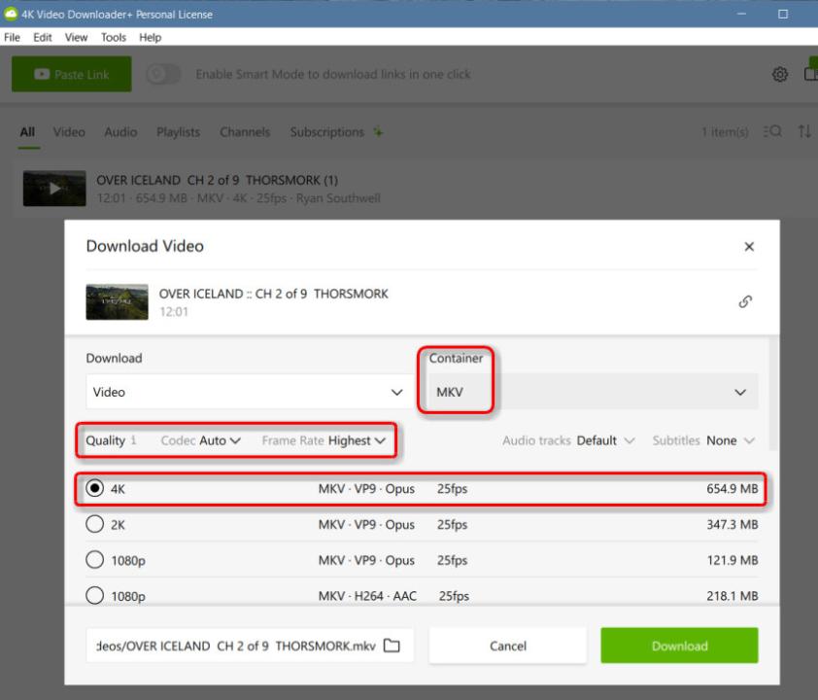Toggle Smart Mode switch

(163, 75)
